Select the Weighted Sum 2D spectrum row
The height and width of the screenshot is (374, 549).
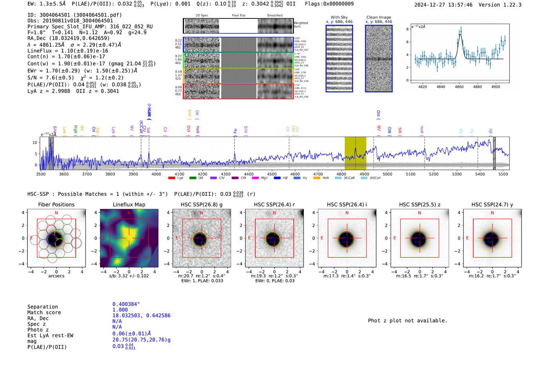[238, 26]
